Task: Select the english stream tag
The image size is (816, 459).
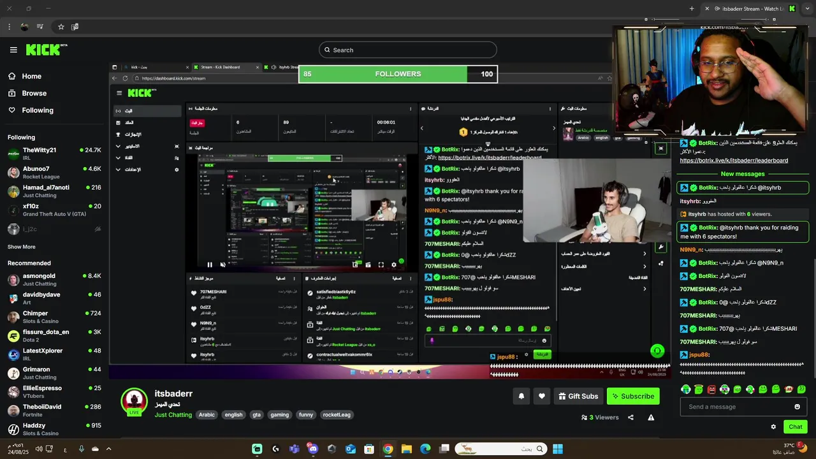Action: (233, 415)
